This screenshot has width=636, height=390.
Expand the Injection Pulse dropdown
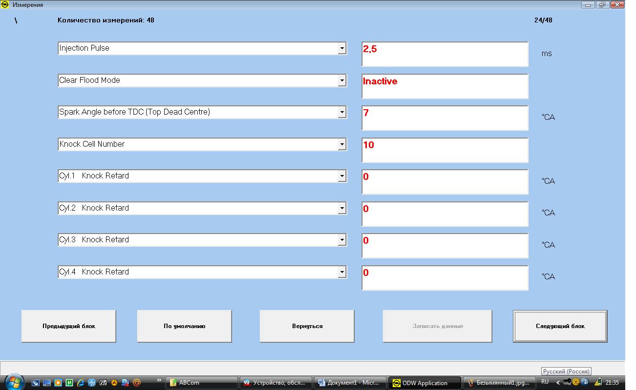pyautogui.click(x=342, y=48)
